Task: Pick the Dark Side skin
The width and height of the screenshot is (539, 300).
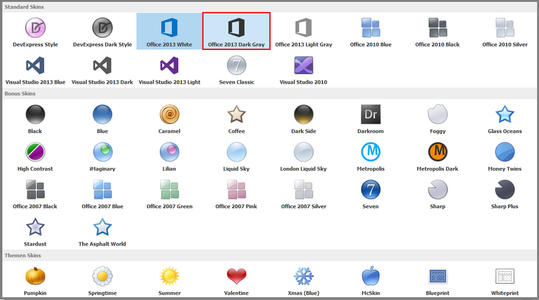Action: tap(303, 118)
